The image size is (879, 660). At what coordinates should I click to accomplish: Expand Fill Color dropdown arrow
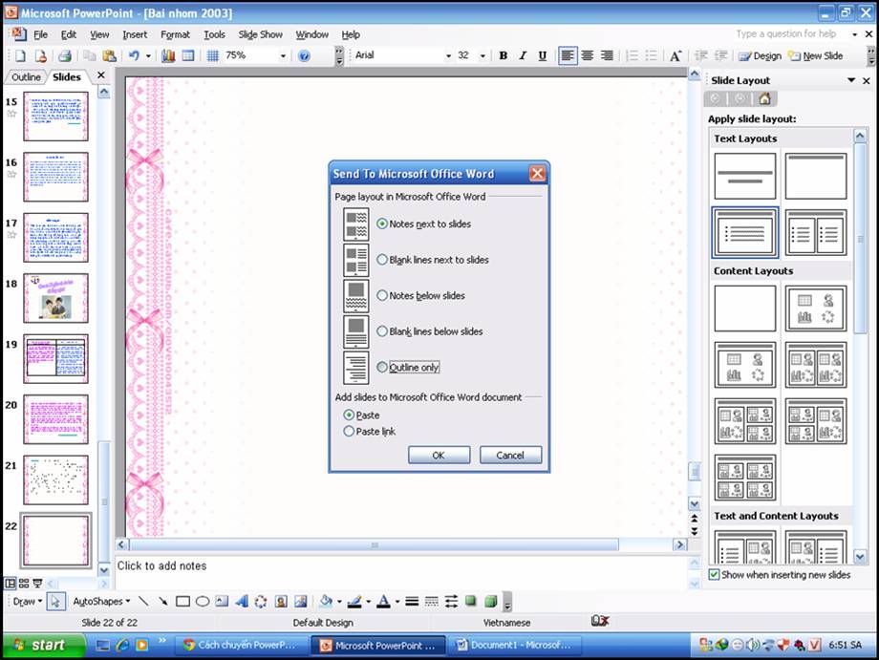tap(339, 602)
